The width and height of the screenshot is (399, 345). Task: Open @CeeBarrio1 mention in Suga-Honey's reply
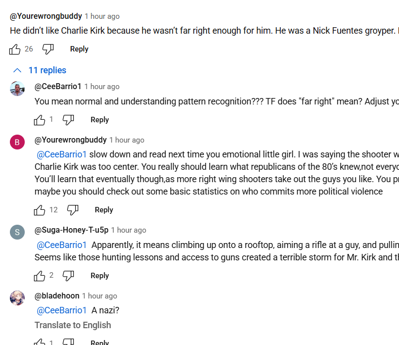(x=62, y=245)
